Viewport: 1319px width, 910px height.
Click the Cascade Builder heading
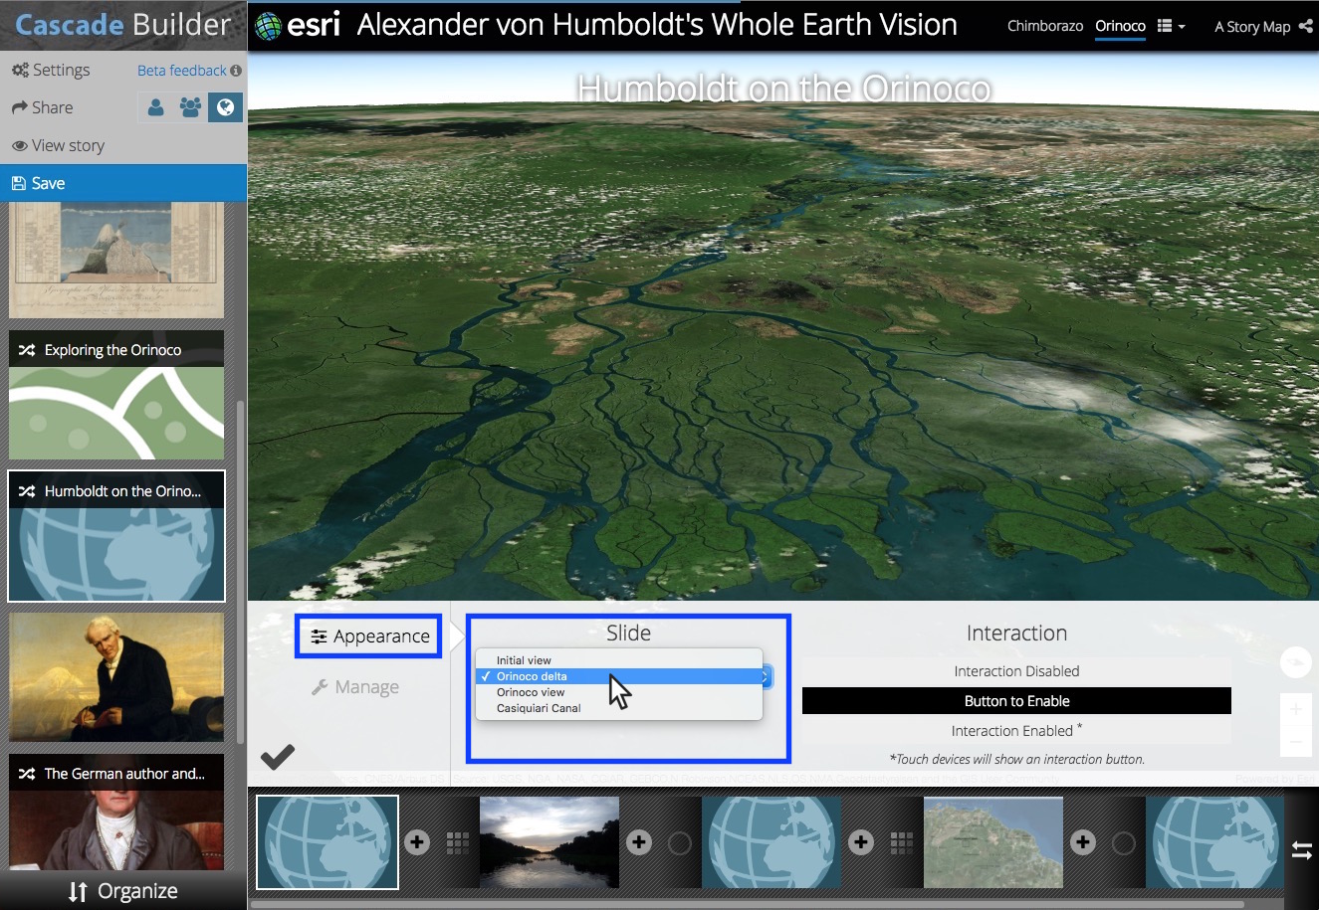[123, 25]
